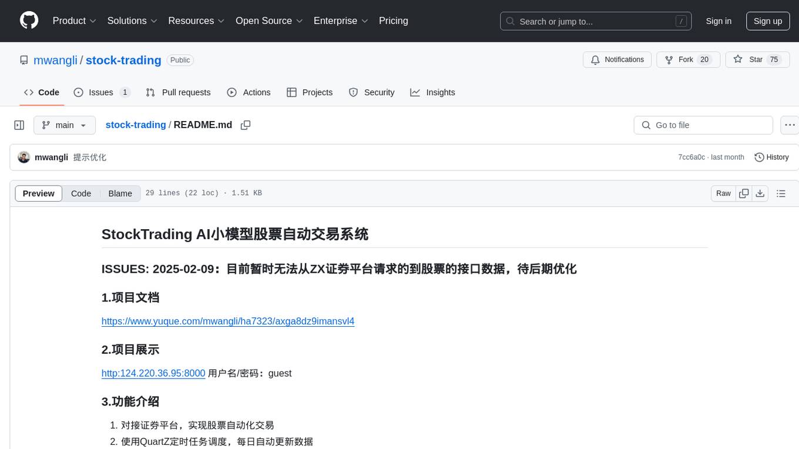
Task: Click the Search or jump to field
Action: (596, 21)
